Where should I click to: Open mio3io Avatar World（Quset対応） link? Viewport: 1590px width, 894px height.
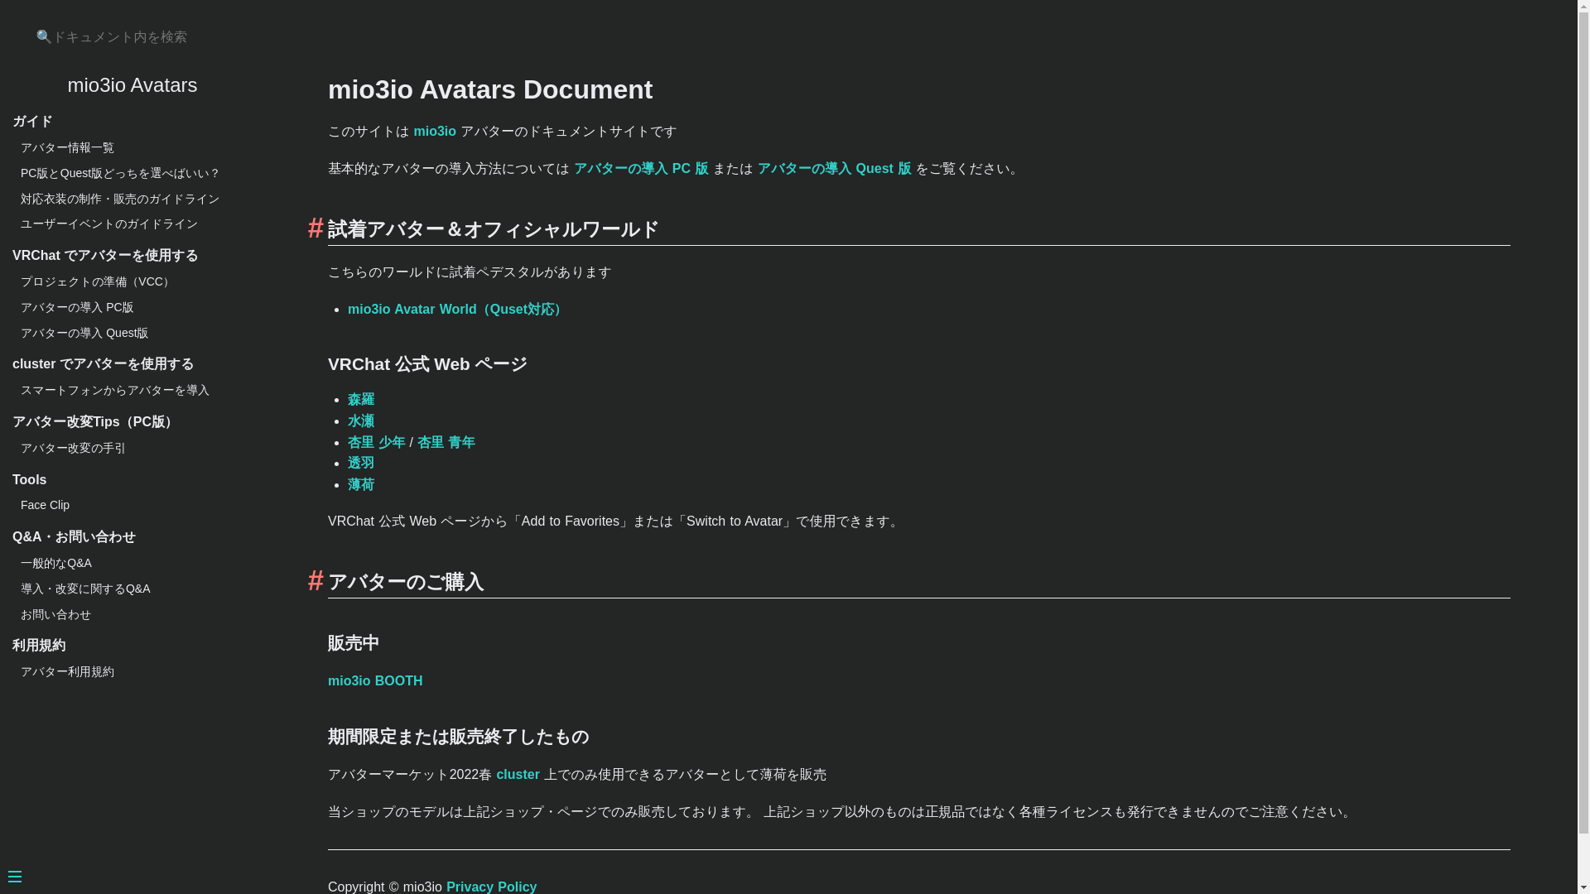(x=457, y=310)
